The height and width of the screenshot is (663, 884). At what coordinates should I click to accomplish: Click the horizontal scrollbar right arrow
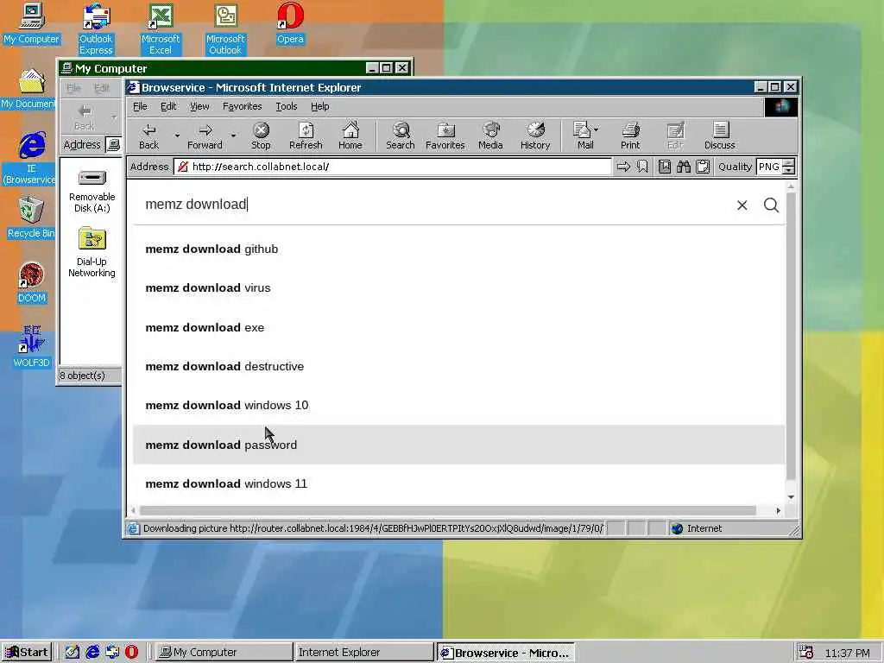tap(779, 510)
